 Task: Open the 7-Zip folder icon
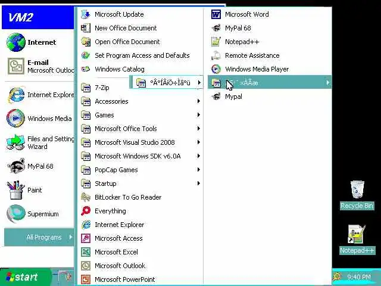click(86, 88)
